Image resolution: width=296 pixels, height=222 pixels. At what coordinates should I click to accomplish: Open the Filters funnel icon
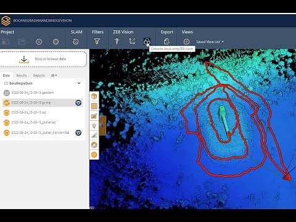click(x=97, y=41)
